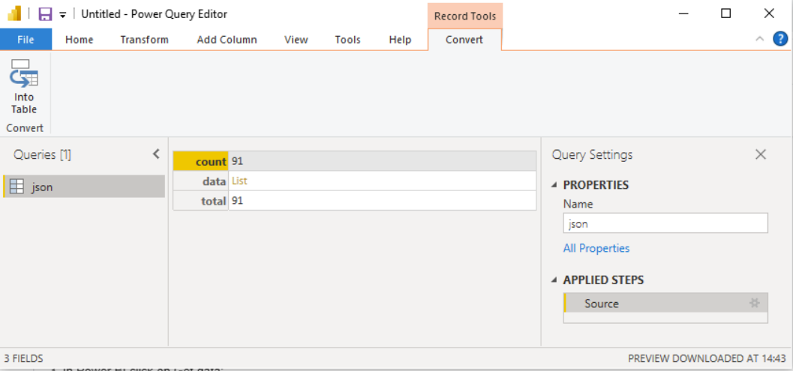The height and width of the screenshot is (371, 793).
Task: Close the Power Query Editor window
Action: click(x=769, y=13)
